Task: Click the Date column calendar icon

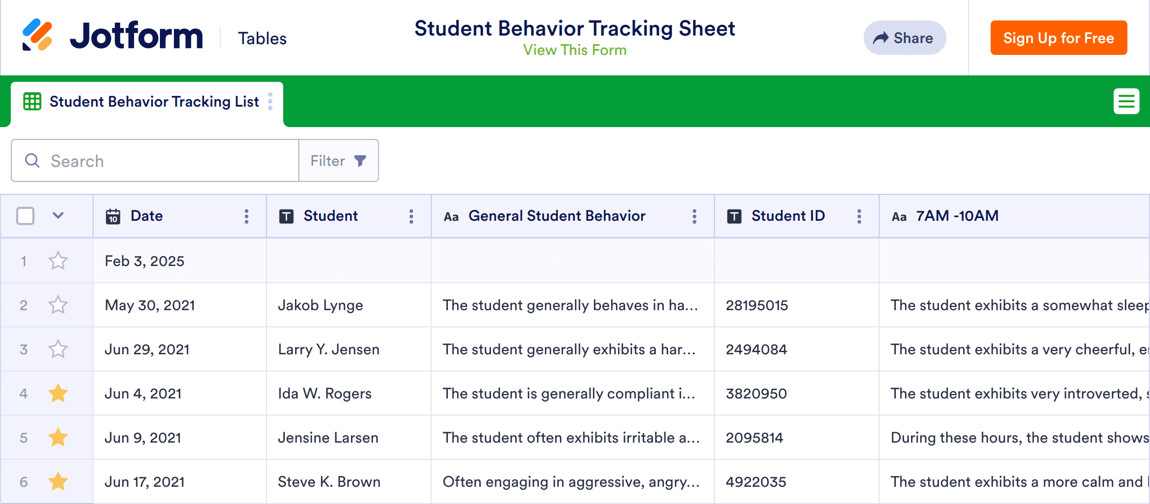Action: (x=113, y=216)
